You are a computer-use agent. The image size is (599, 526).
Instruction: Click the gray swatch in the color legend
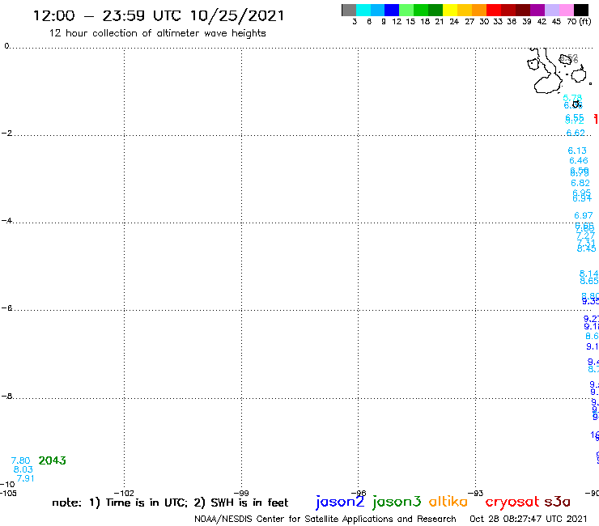click(x=349, y=10)
